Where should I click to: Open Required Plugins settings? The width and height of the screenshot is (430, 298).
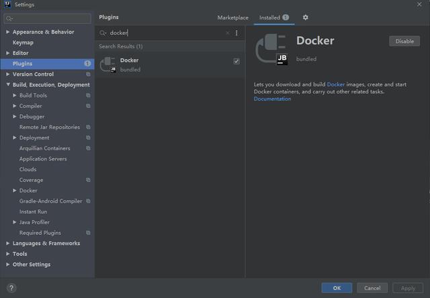point(40,233)
